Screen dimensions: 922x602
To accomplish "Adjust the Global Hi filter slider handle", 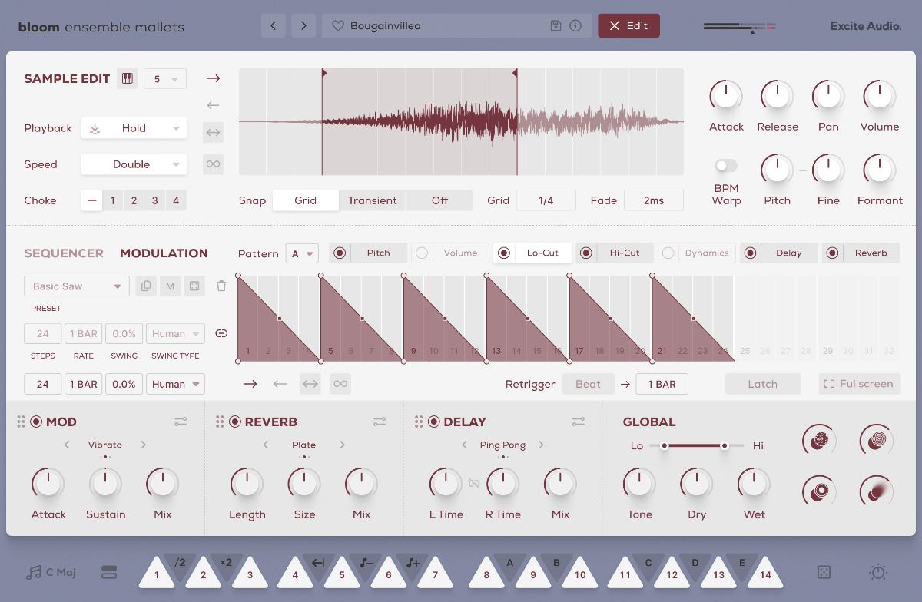I will tap(724, 445).
